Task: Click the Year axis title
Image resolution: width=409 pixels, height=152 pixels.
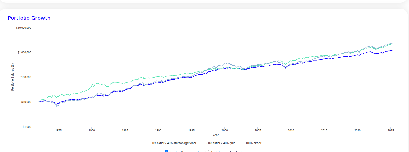Action: (x=215, y=135)
